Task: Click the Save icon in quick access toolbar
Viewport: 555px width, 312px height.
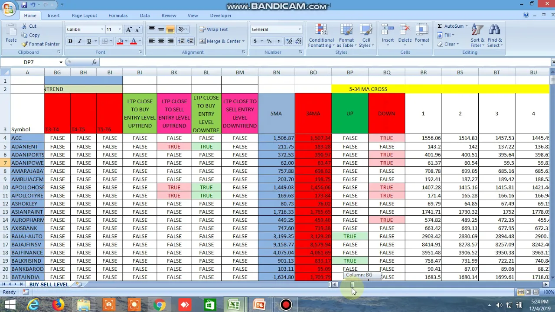Action: [x=24, y=5]
